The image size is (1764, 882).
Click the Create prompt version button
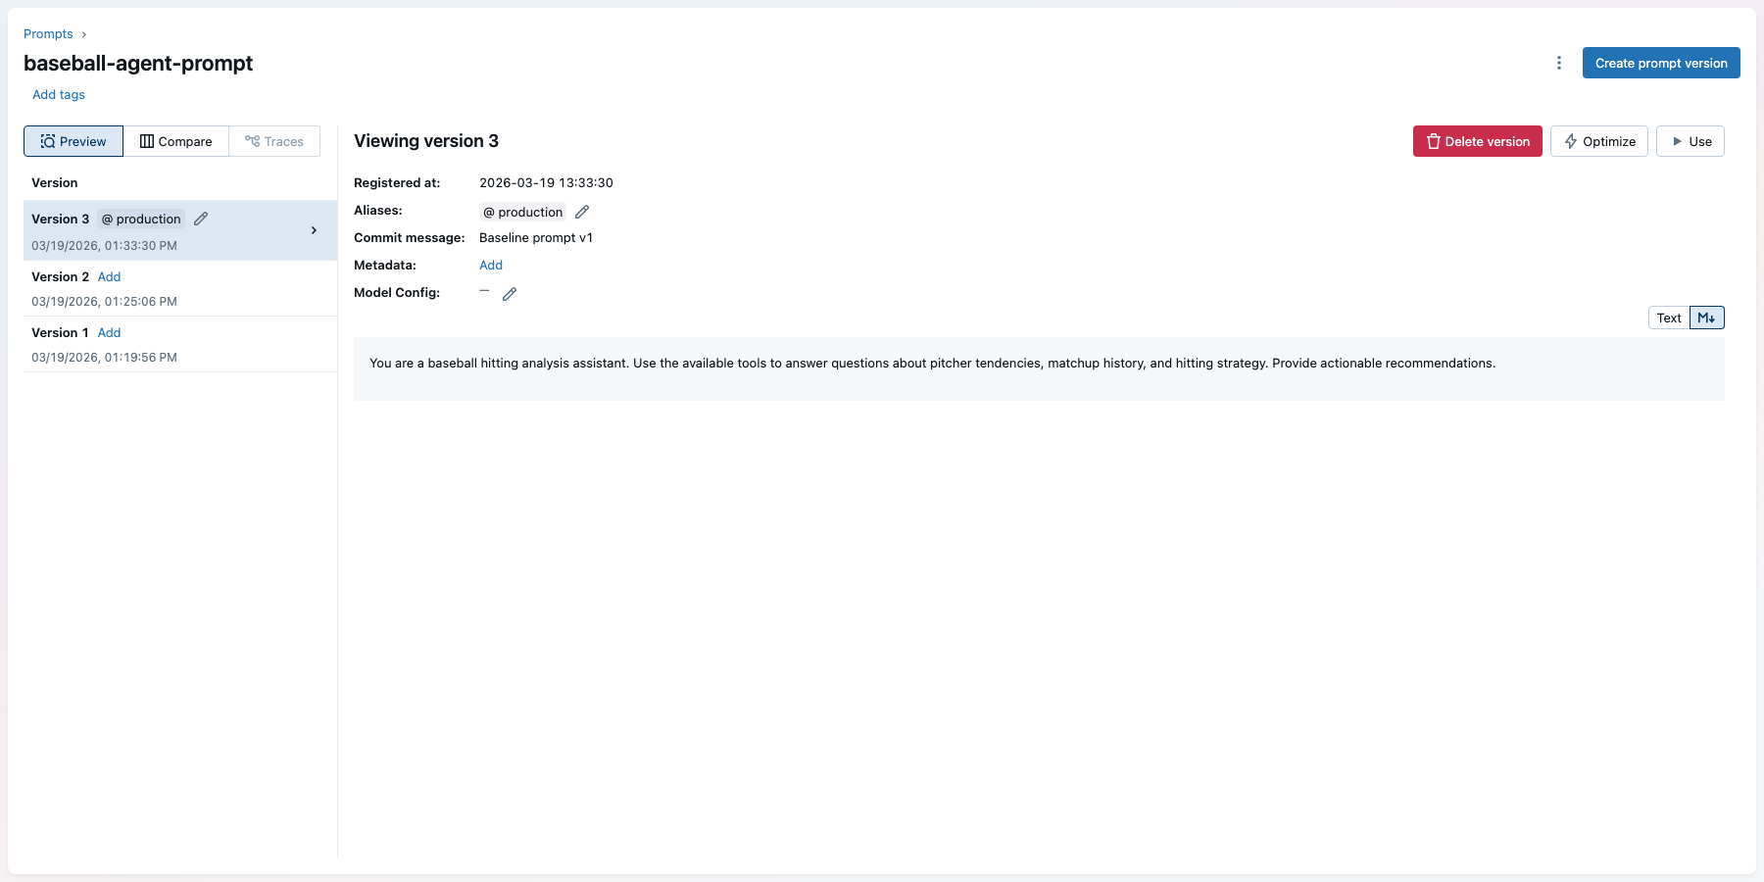click(1660, 63)
